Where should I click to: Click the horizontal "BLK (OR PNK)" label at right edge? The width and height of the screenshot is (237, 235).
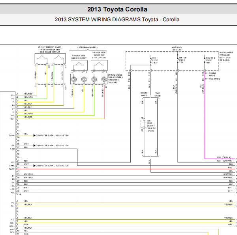click(224, 161)
